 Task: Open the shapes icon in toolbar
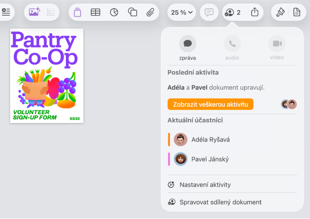[133, 12]
